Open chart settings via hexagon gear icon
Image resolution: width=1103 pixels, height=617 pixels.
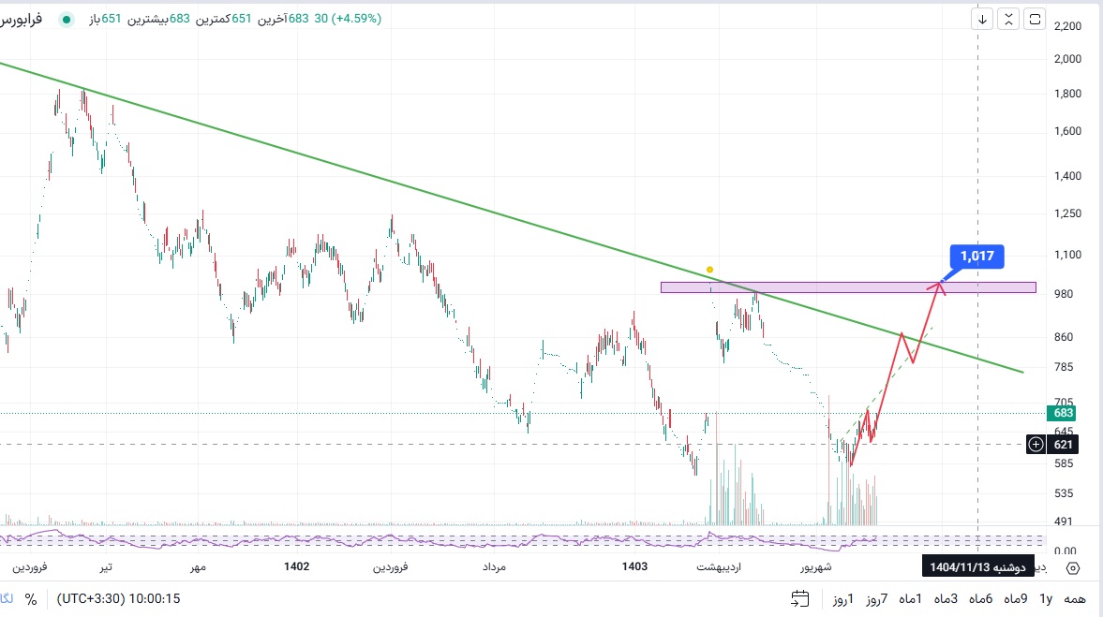tap(1073, 568)
